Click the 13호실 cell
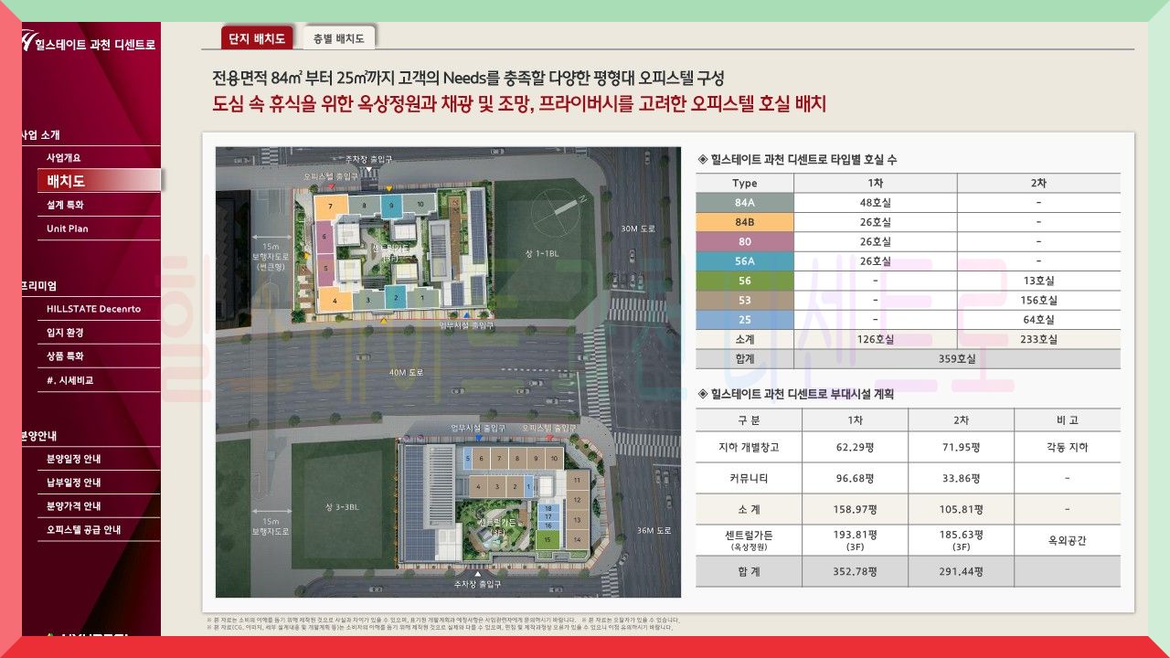The height and width of the screenshot is (658, 1170). pyautogui.click(x=1038, y=281)
